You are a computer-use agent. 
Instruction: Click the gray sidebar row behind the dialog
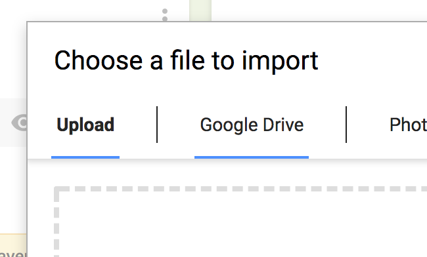(13, 123)
